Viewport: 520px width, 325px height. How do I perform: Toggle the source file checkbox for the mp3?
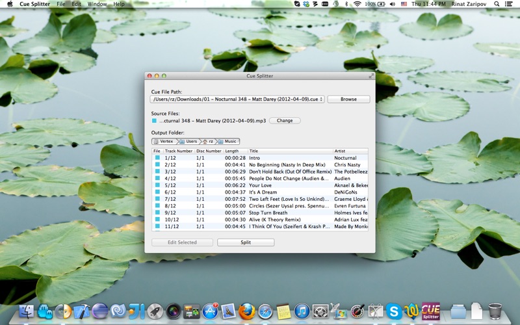coord(154,121)
